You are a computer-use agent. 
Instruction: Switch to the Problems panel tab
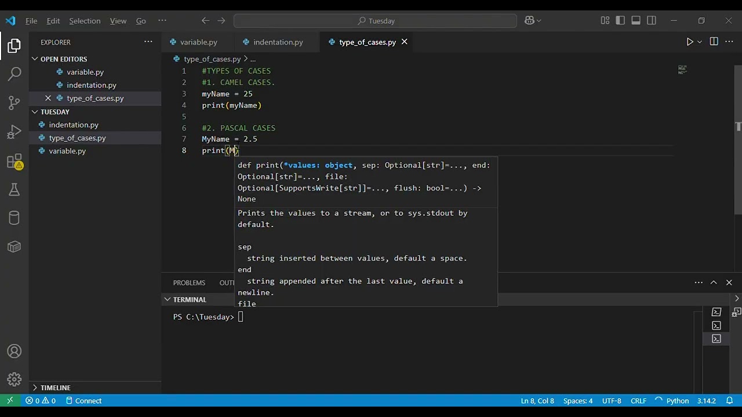[x=189, y=283]
